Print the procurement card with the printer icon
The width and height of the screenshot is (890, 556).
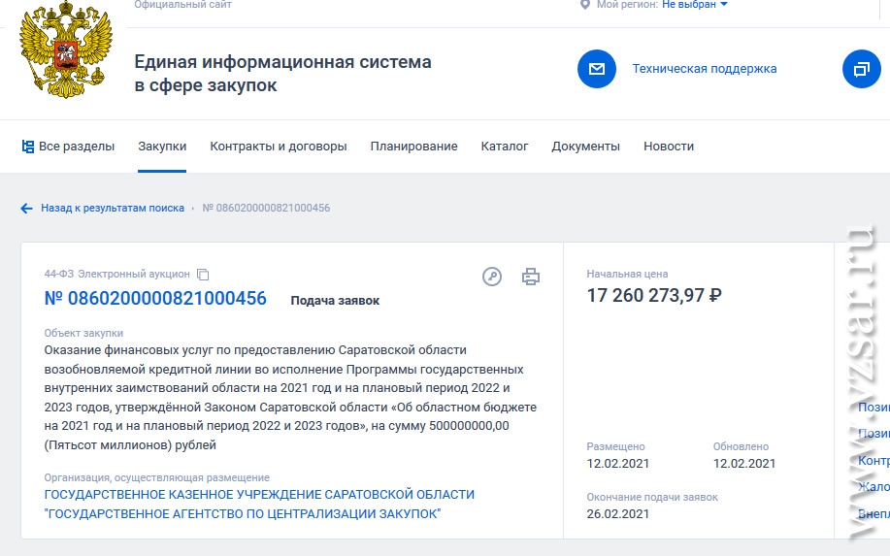531,277
